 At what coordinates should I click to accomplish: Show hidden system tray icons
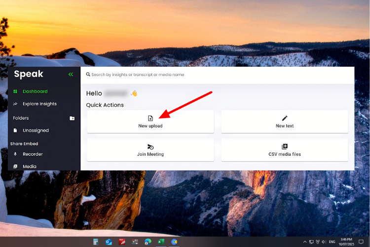[305, 242]
